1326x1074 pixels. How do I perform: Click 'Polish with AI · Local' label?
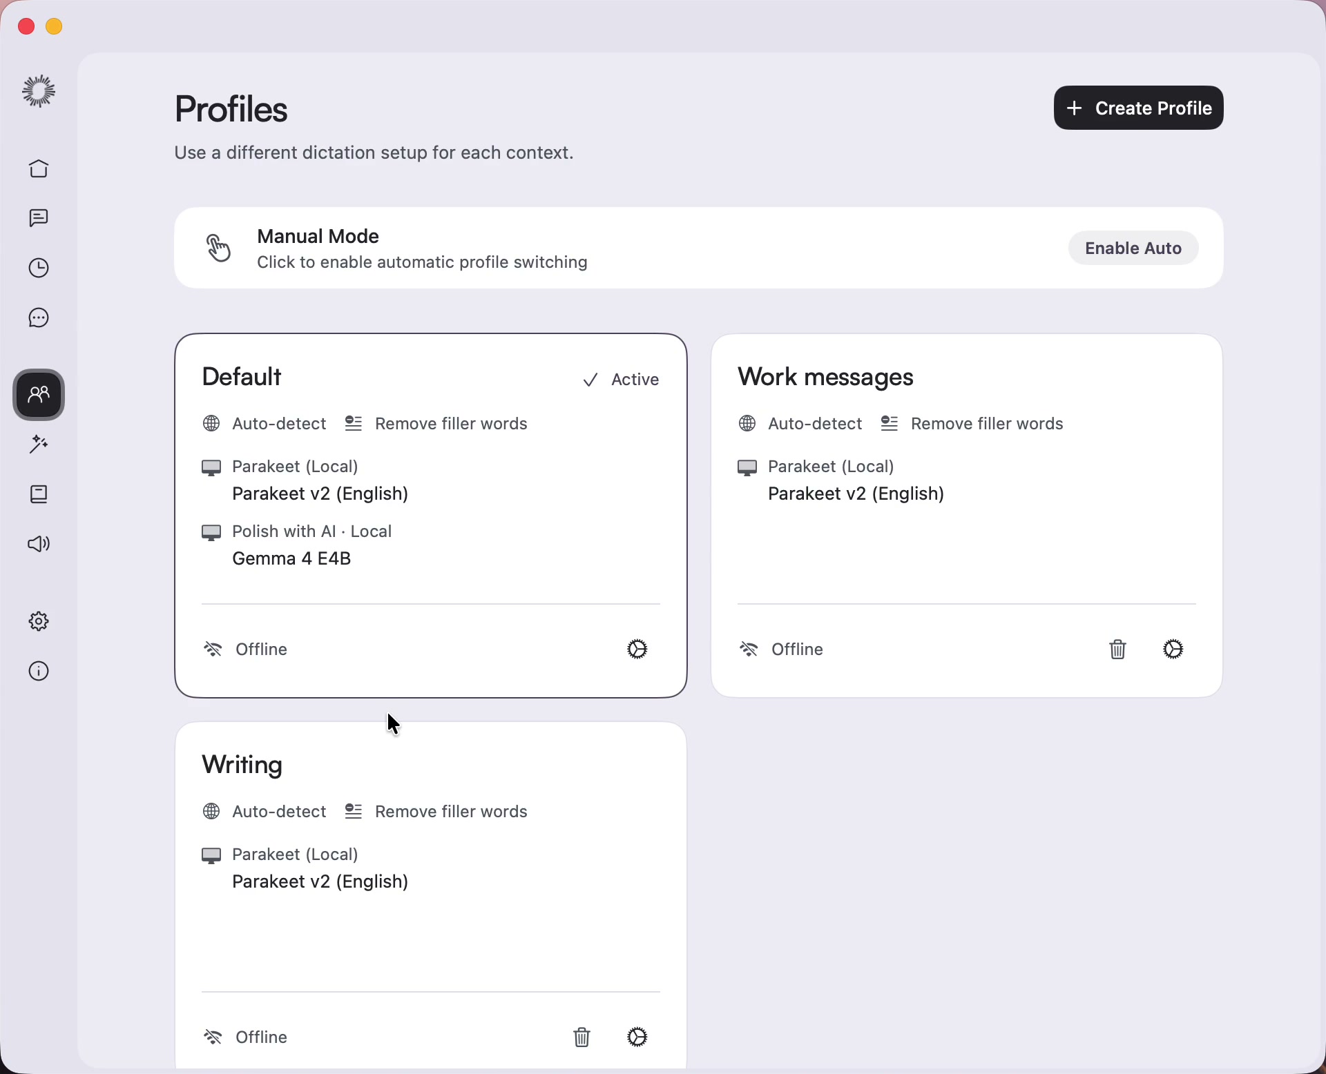click(x=312, y=531)
